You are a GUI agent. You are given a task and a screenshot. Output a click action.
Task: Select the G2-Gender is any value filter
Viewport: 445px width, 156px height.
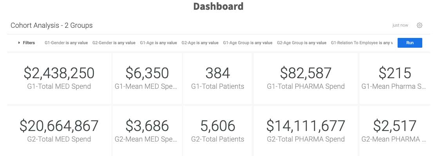[114, 43]
